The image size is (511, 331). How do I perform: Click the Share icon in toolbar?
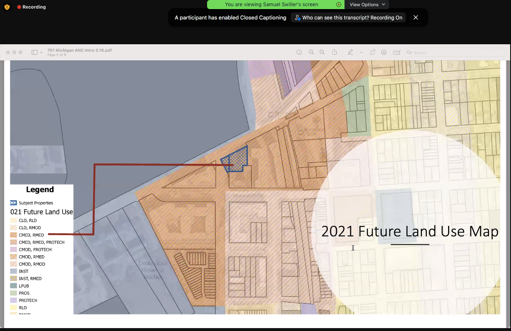(x=334, y=53)
